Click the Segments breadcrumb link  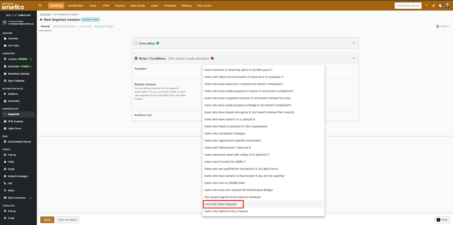[45, 14]
